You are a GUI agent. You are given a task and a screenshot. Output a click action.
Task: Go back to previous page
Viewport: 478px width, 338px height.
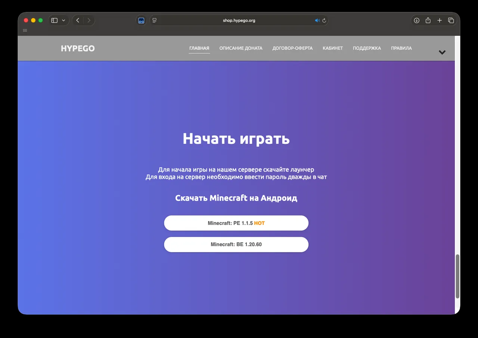(78, 21)
